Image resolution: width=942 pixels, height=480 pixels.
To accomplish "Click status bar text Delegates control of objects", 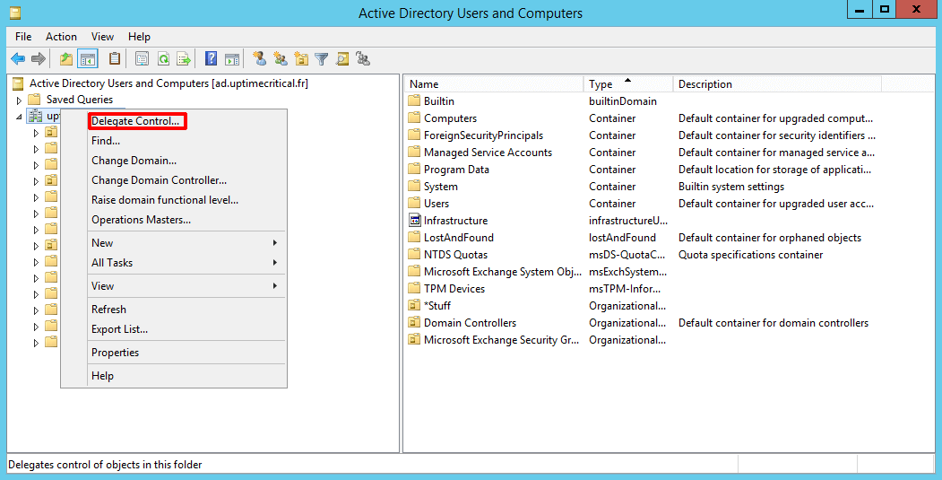I will (105, 465).
